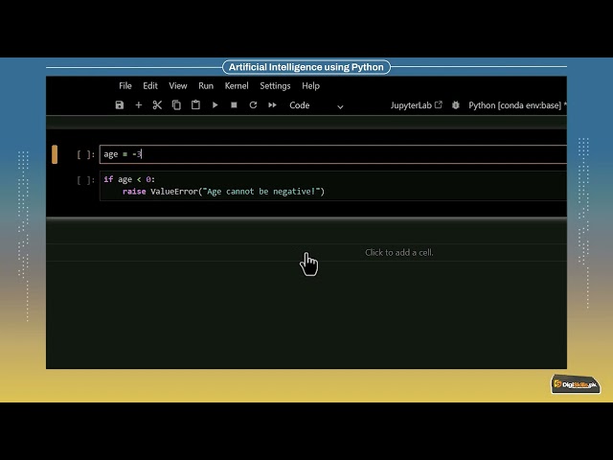The height and width of the screenshot is (460, 613).
Task: Save the notebook with the floppy disk icon
Action: click(119, 104)
